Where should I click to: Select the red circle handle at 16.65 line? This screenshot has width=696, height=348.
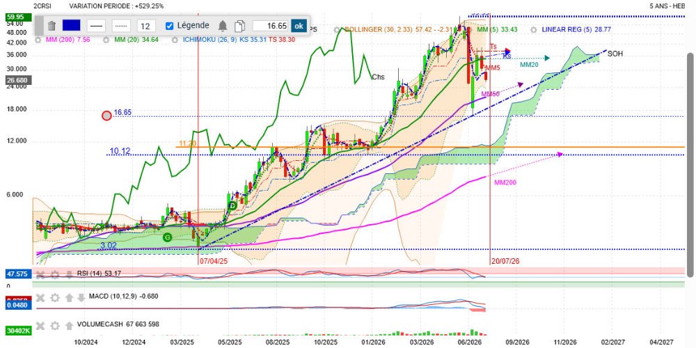click(x=106, y=116)
